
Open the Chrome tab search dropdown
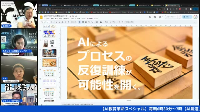[40, 5]
